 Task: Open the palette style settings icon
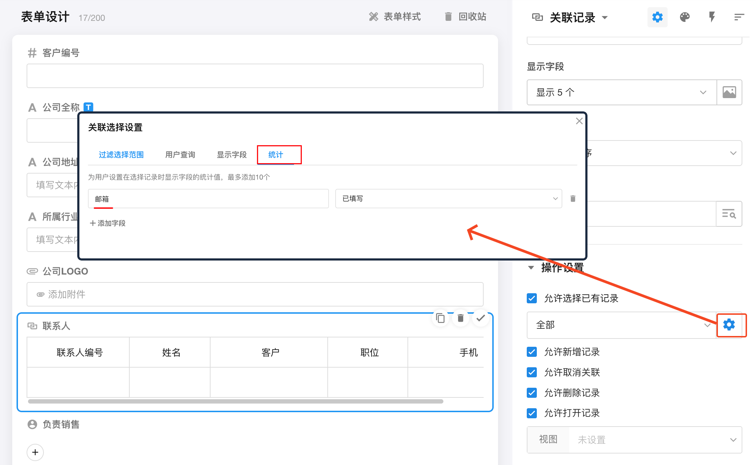(684, 17)
